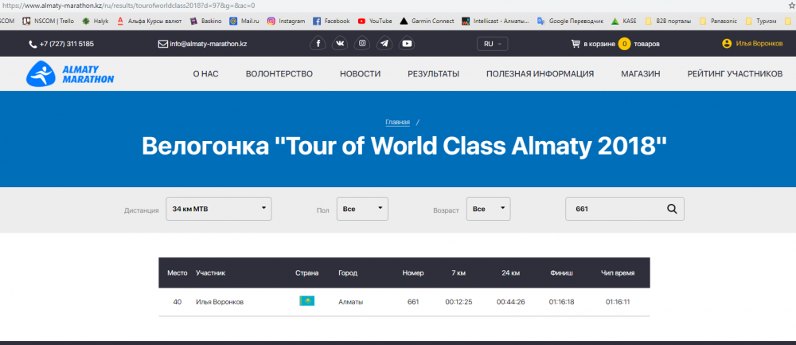Click the Kazakhstan flag in results row
The height and width of the screenshot is (345, 796).
(x=306, y=301)
